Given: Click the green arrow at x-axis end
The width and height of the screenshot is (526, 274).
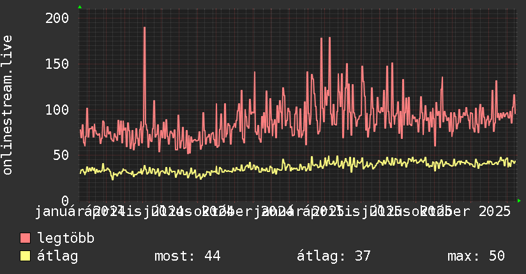Looking at the screenshot, I should coord(519,201).
